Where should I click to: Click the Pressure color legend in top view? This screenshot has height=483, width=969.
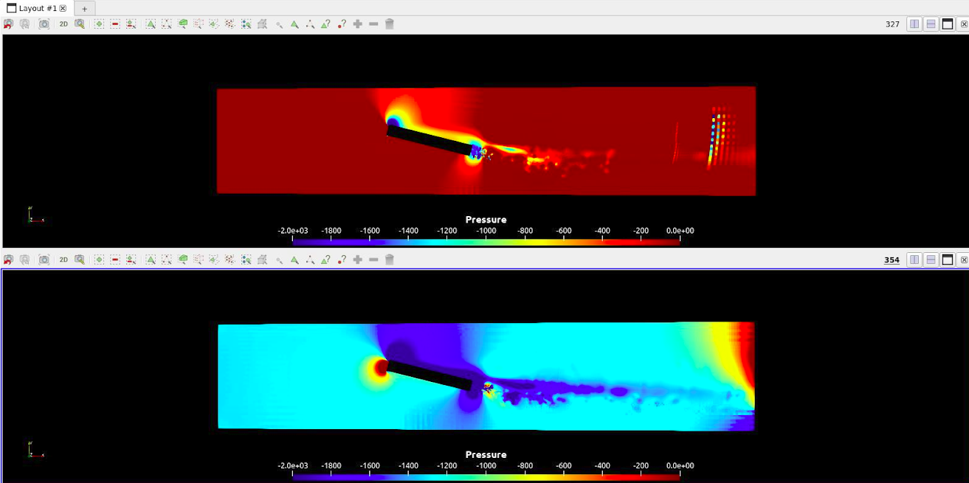click(486, 230)
